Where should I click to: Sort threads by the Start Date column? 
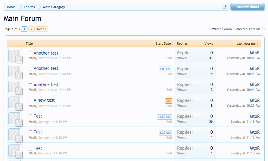tap(163, 43)
